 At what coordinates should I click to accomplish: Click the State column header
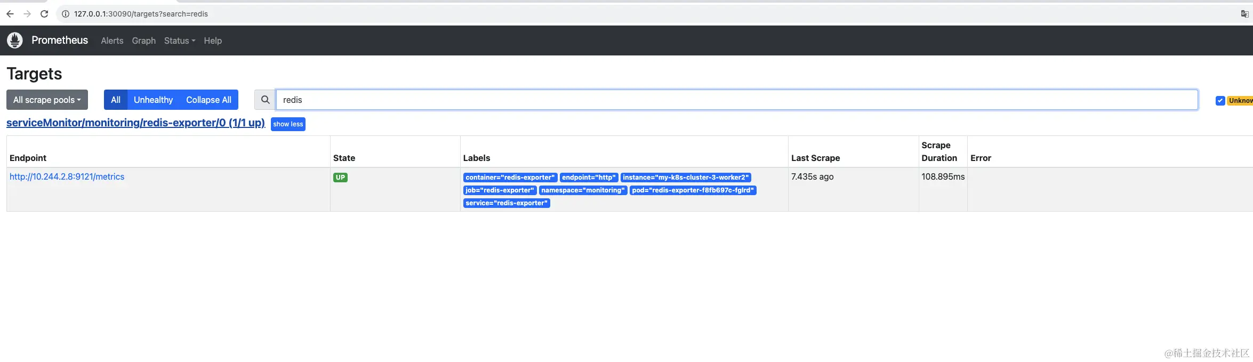point(344,158)
